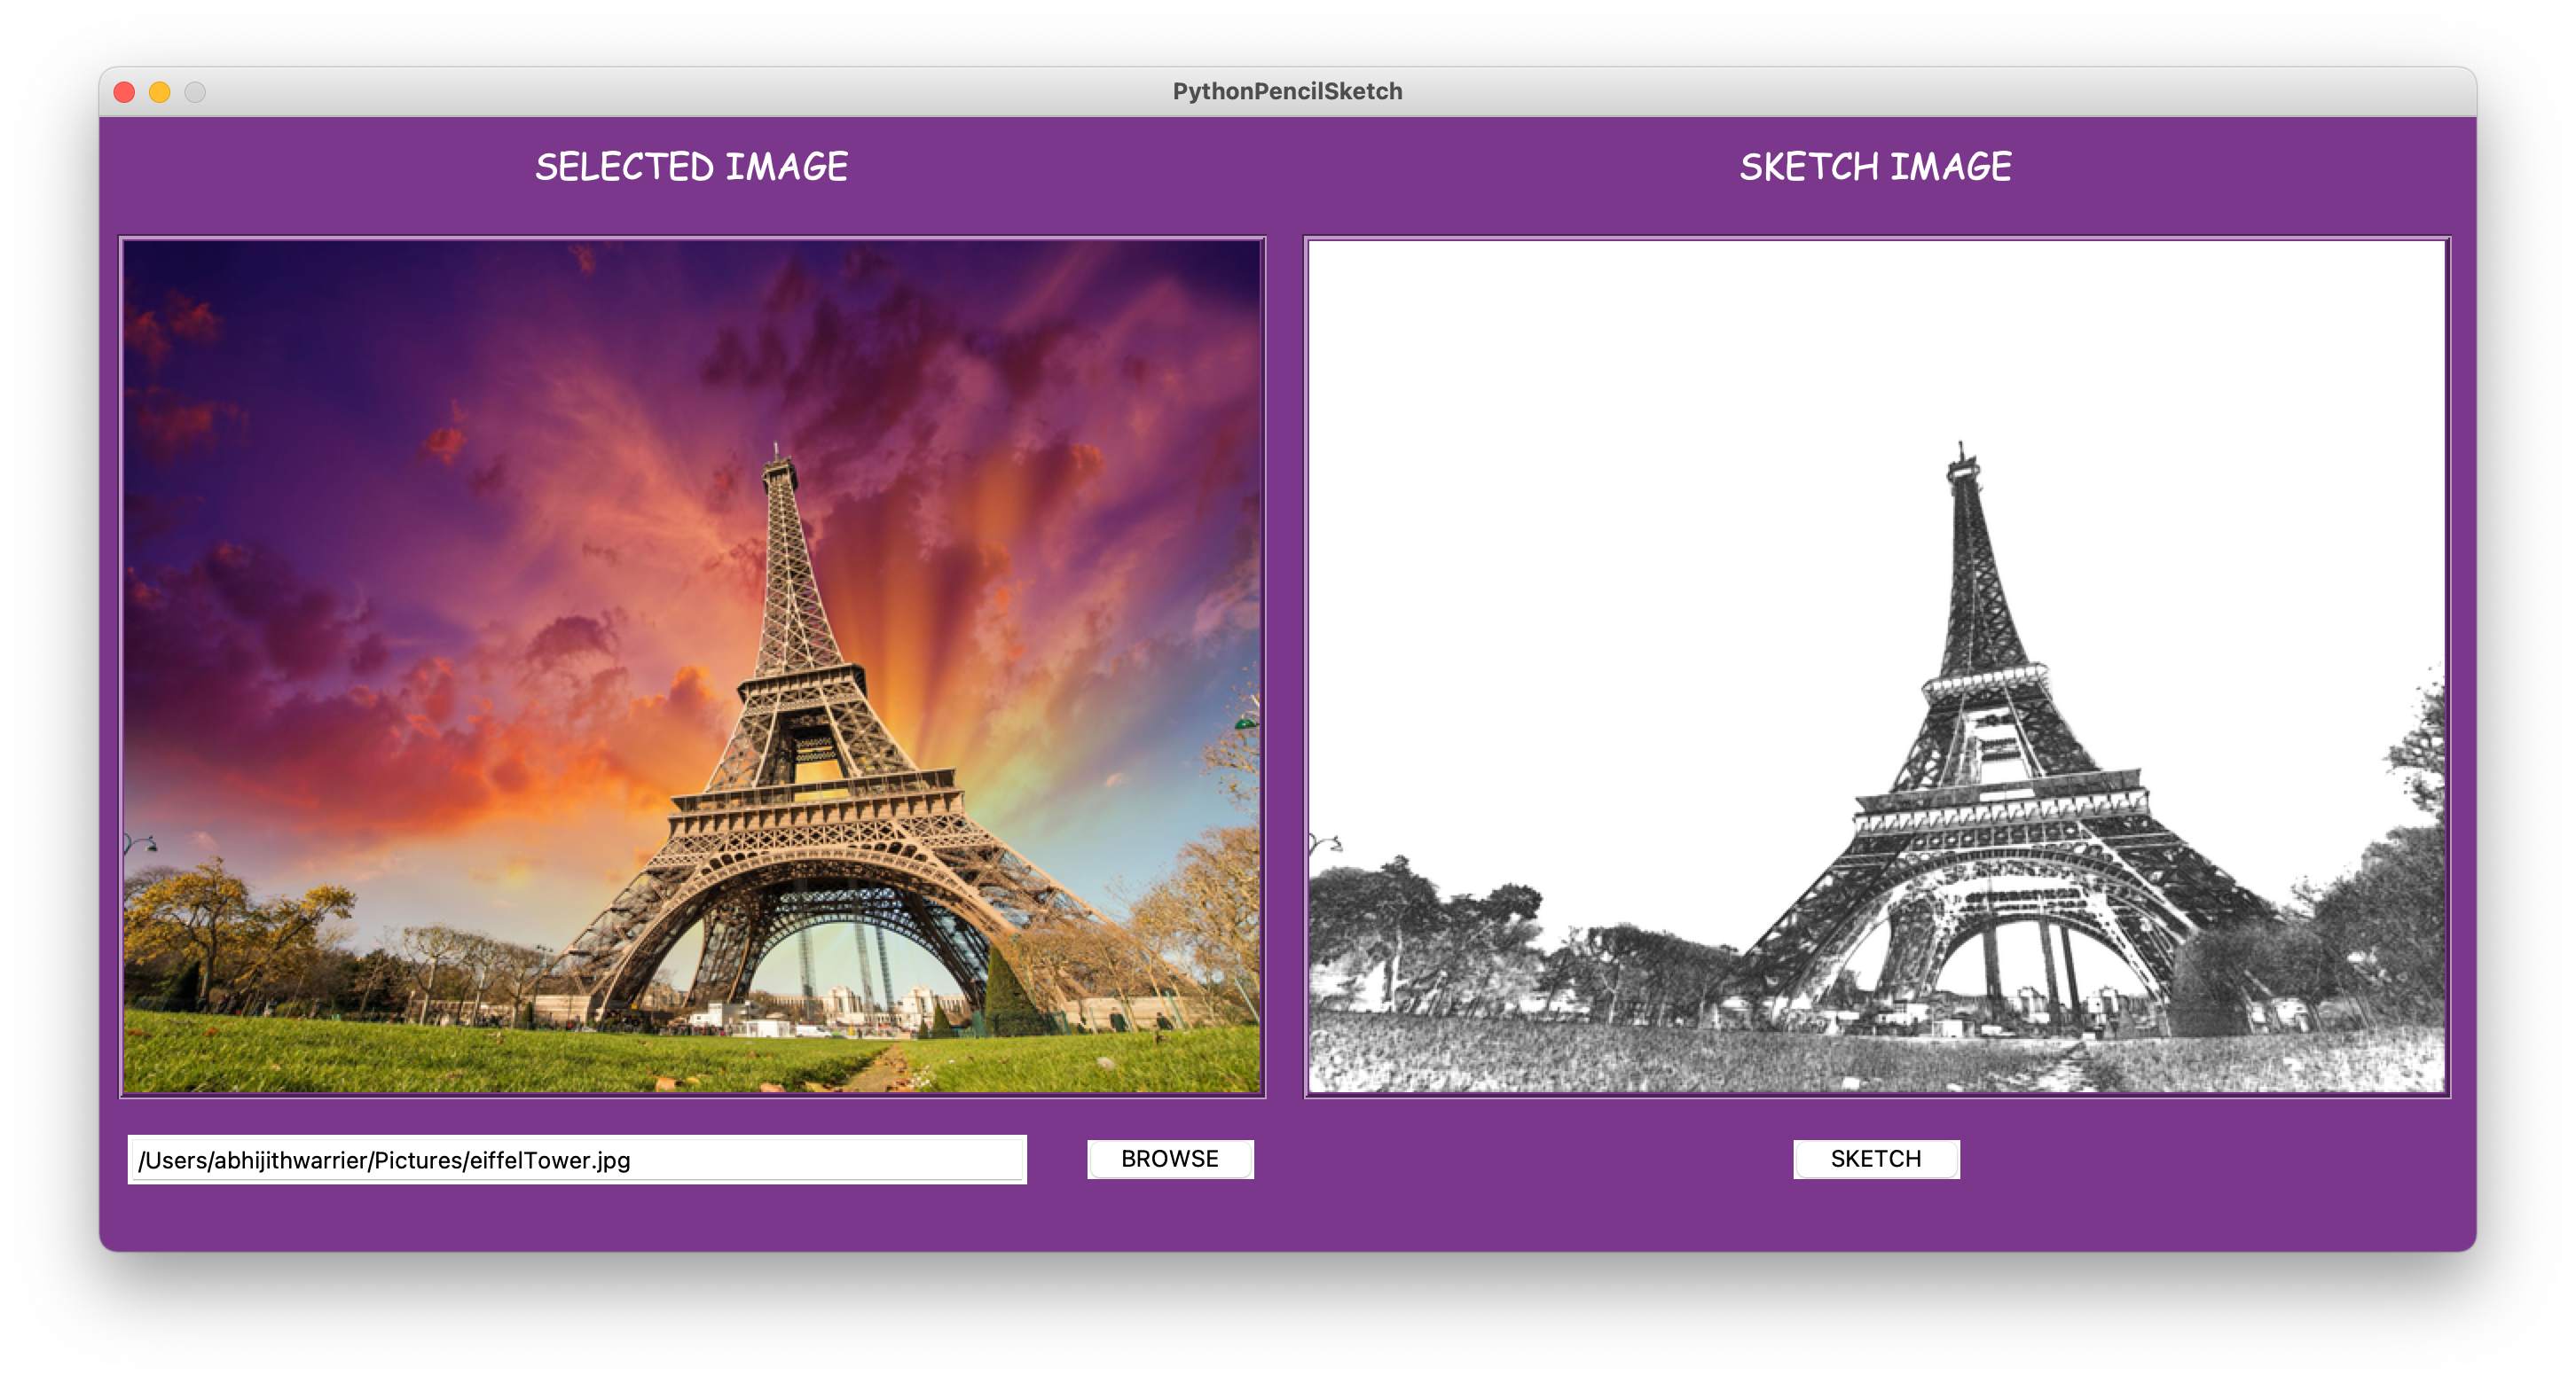This screenshot has height=1383, width=2576.
Task: Click the SKETCH IMAGE heading
Action: [x=1875, y=167]
